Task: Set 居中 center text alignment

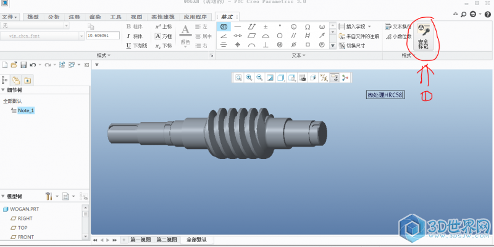Action: coord(203,36)
